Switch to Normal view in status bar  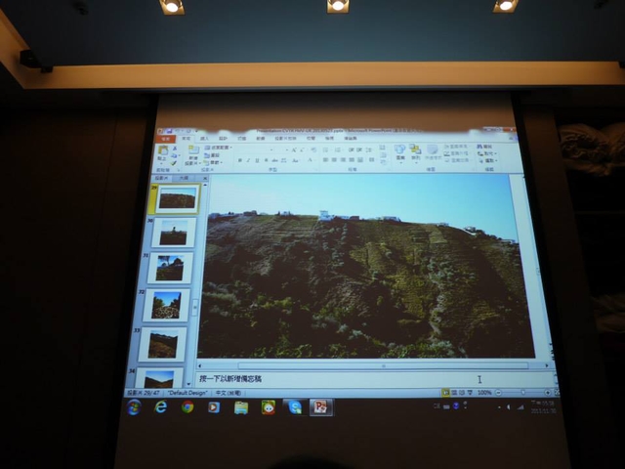click(445, 392)
